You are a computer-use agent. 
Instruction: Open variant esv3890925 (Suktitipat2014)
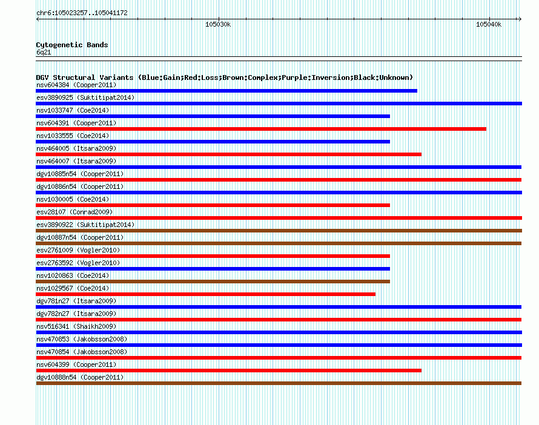tap(85, 97)
